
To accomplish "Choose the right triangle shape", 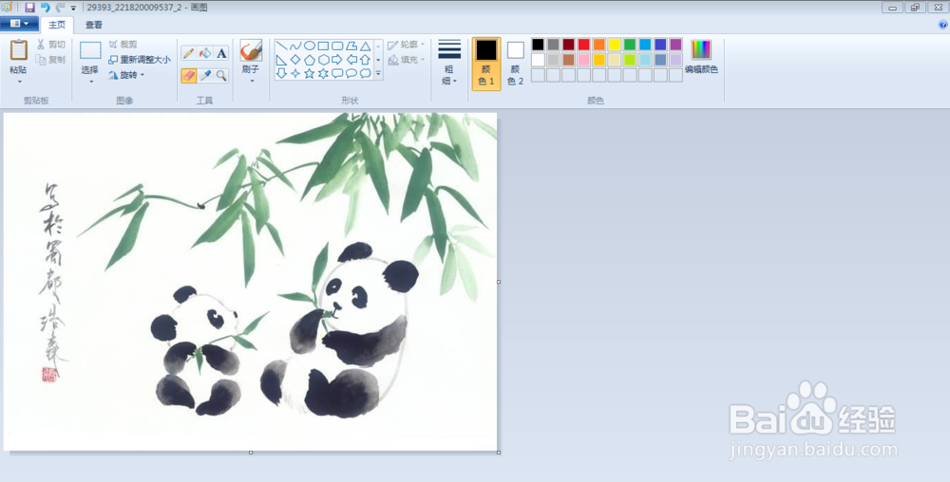I will coord(281,60).
